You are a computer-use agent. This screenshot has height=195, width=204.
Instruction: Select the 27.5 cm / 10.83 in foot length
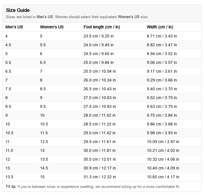99,106
